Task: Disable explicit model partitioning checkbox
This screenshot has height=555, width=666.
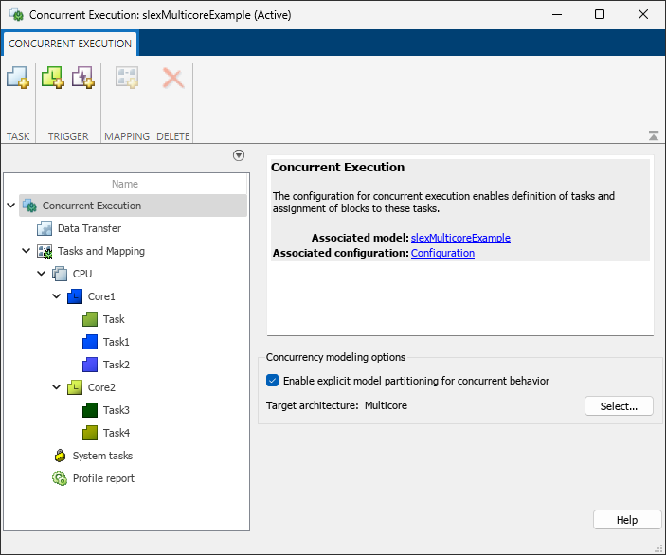Action: tap(274, 381)
